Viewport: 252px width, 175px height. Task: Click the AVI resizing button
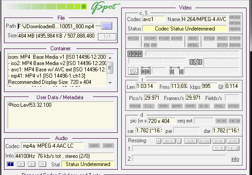tap(169, 141)
